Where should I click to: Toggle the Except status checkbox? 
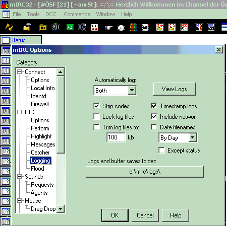tap(161, 150)
